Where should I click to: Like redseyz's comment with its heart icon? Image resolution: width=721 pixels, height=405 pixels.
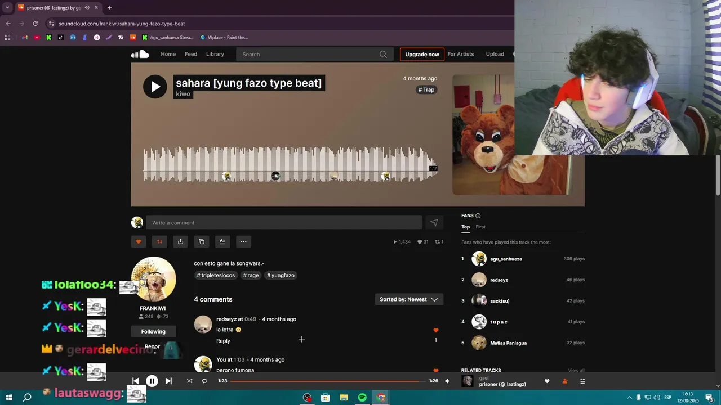435,330
